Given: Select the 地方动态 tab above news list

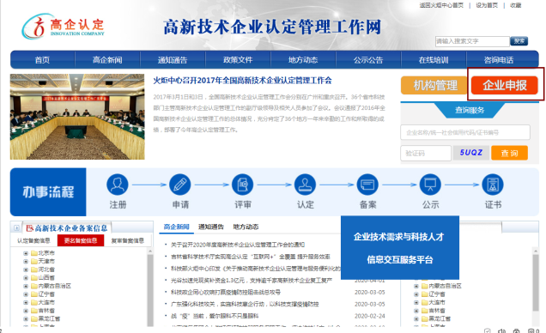Looking at the screenshot, I should (x=246, y=227).
